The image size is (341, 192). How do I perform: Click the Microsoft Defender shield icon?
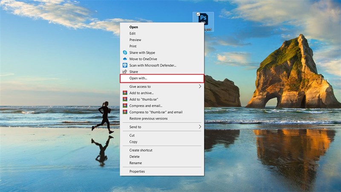(125, 65)
